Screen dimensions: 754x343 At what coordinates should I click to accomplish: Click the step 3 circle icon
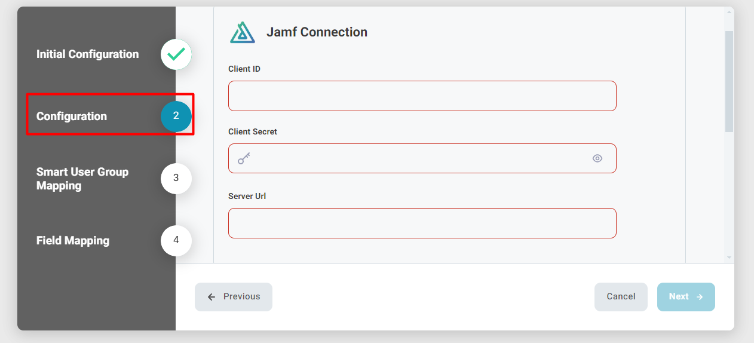(176, 178)
